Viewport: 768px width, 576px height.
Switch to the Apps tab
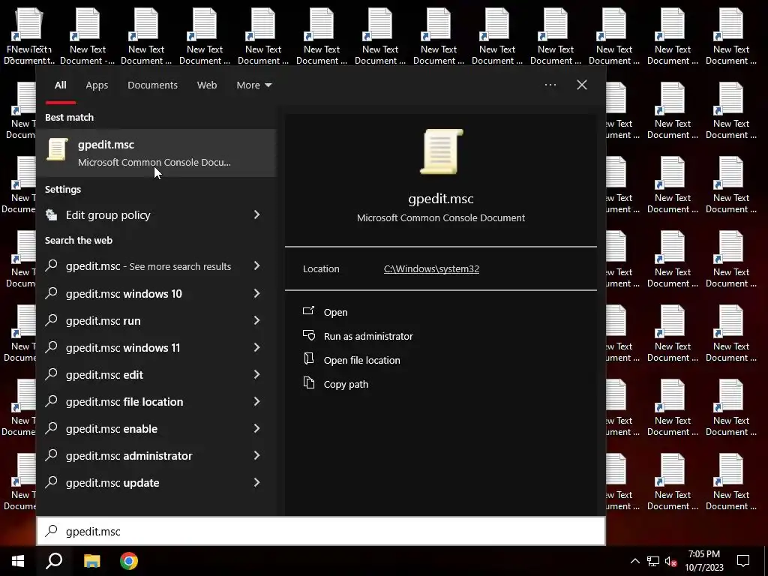tap(97, 85)
